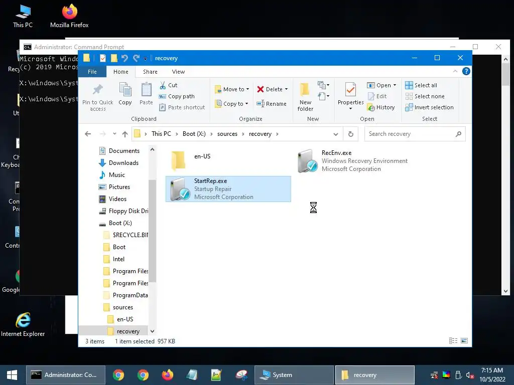This screenshot has height=385, width=514.
Task: Click the Paste ribbon button
Action: pos(146,94)
